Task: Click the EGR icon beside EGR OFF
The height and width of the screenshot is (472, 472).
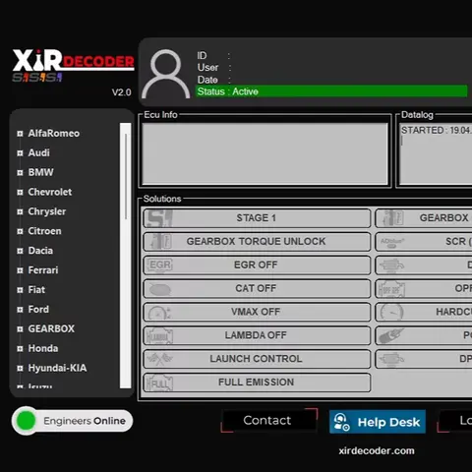Action: click(159, 265)
